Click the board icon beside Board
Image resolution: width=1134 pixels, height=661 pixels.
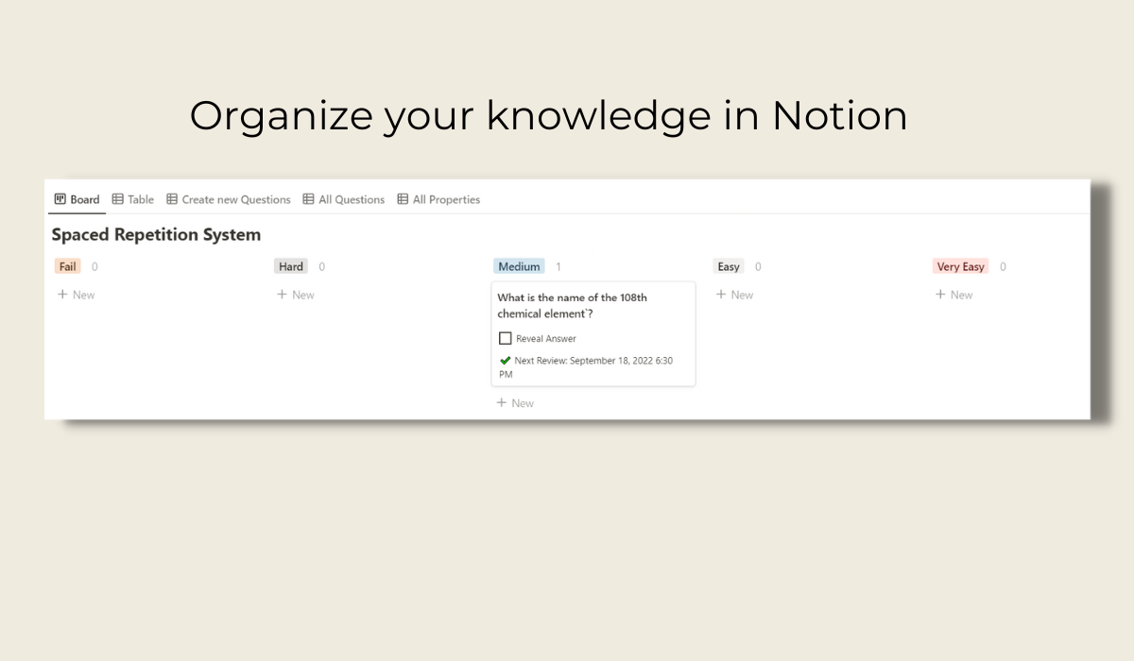[x=60, y=199]
